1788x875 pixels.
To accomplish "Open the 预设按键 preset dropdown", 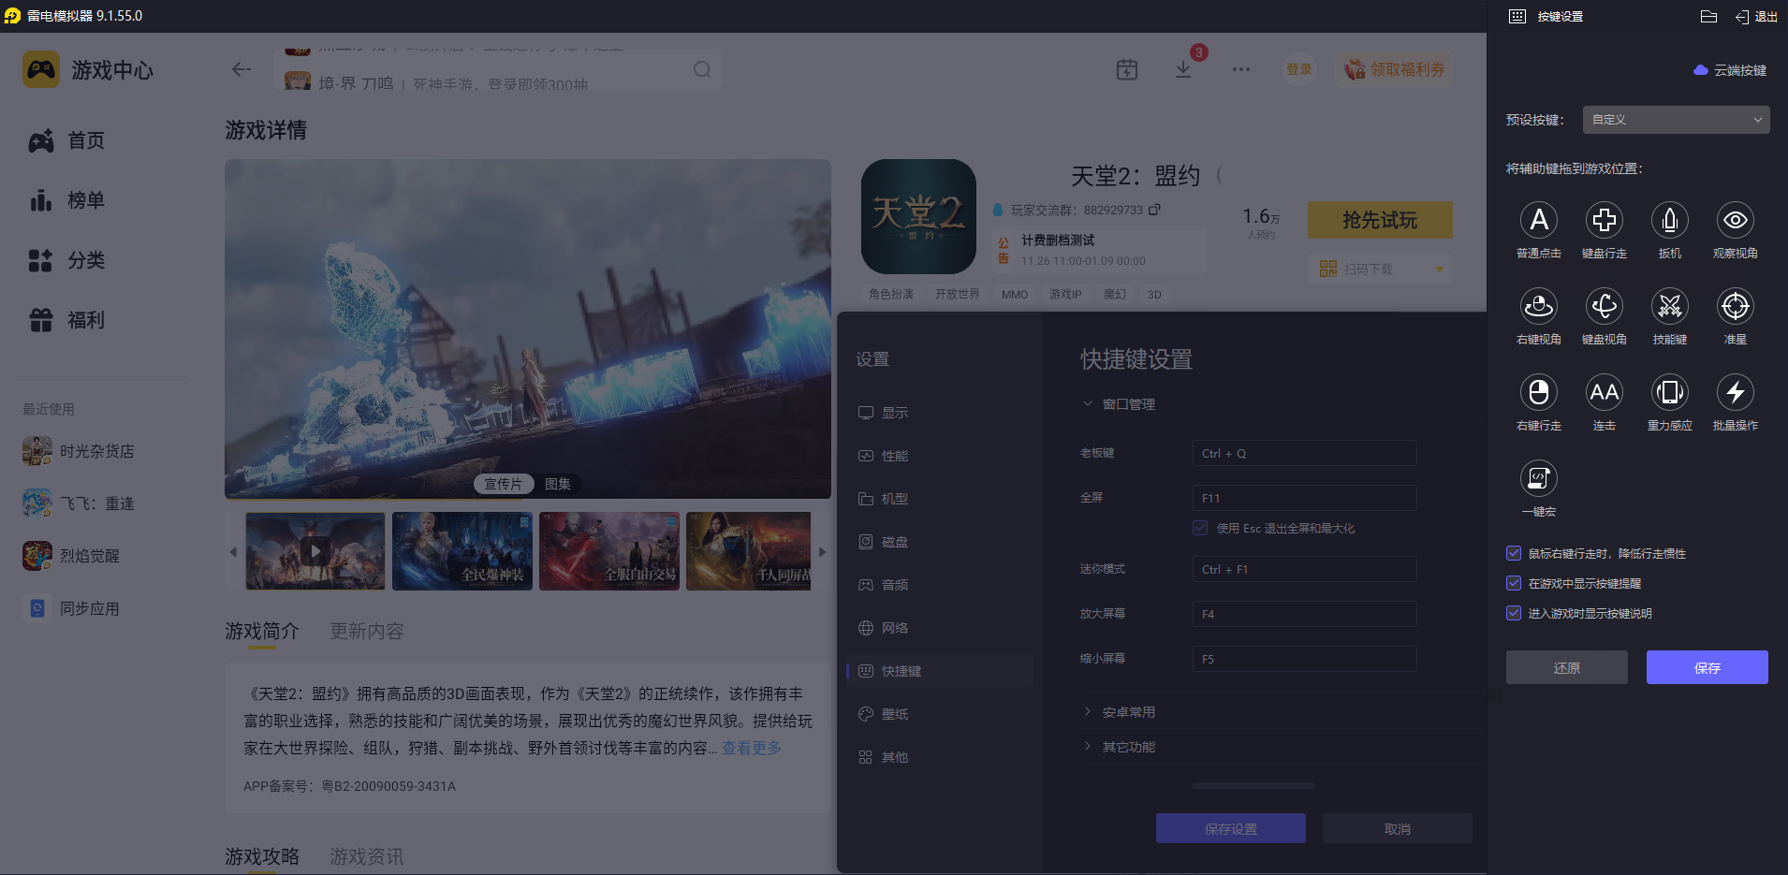I will [x=1676, y=120].
